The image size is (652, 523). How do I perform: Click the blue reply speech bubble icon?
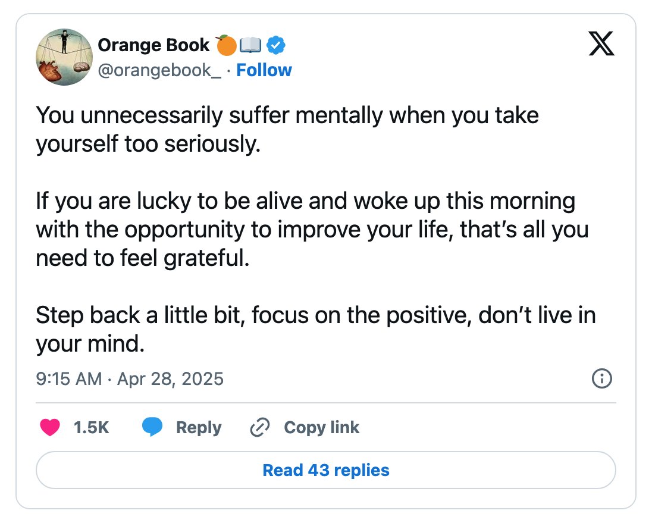click(x=152, y=427)
